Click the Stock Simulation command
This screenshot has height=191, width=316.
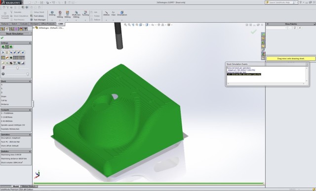(19, 16)
